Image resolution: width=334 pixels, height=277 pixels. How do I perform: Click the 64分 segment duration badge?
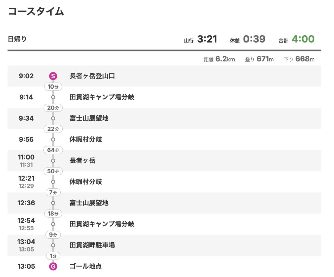pyautogui.click(x=53, y=150)
